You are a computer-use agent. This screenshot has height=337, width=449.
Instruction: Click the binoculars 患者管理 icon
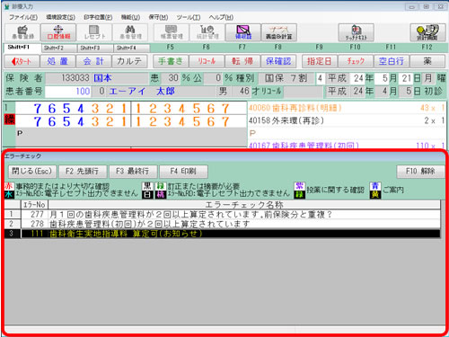point(130,32)
